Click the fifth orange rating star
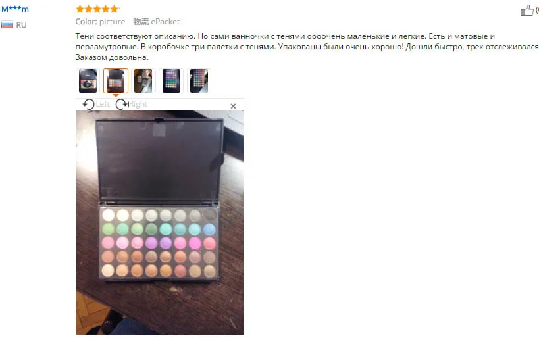 pyautogui.click(x=114, y=9)
